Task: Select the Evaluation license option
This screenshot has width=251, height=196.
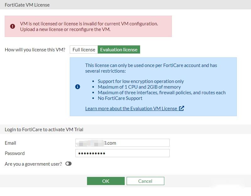Action: click(x=119, y=50)
